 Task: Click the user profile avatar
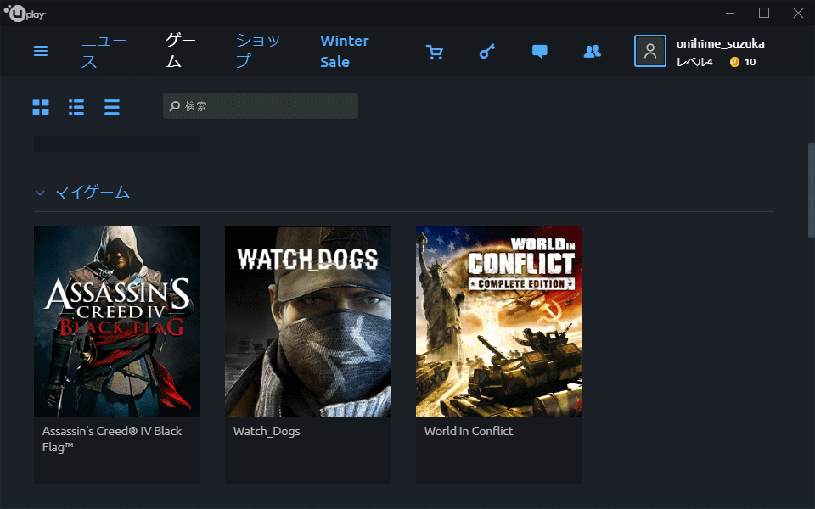(x=649, y=51)
